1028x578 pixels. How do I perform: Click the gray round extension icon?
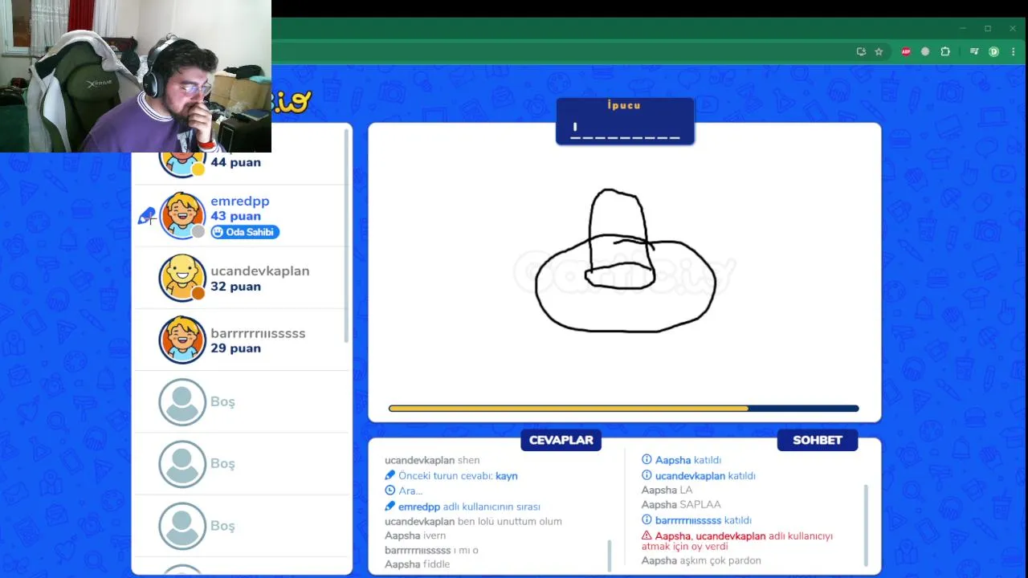pos(925,51)
